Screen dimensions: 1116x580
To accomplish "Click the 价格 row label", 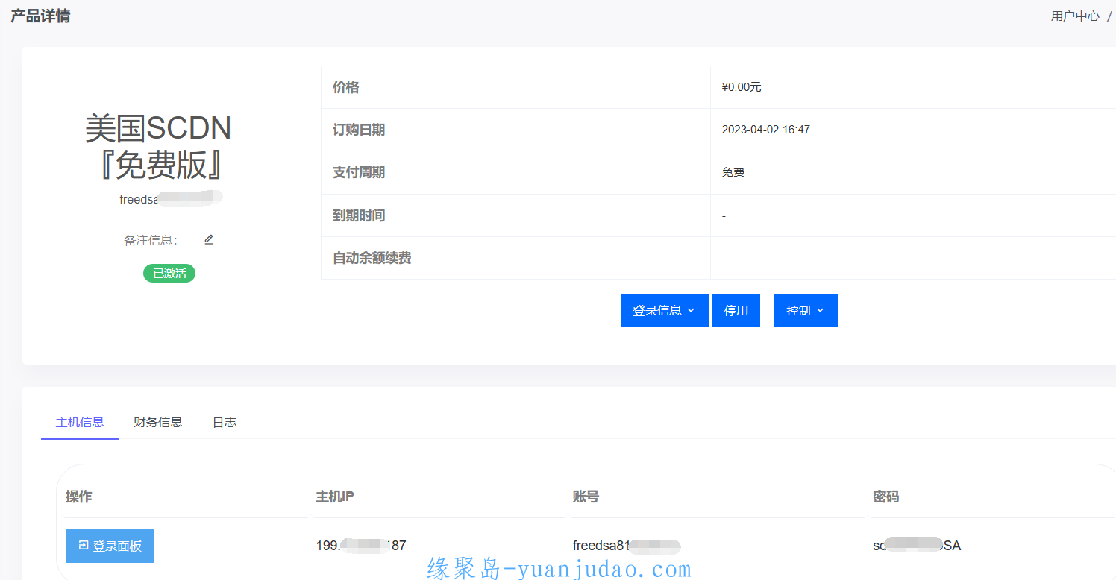I will click(345, 87).
